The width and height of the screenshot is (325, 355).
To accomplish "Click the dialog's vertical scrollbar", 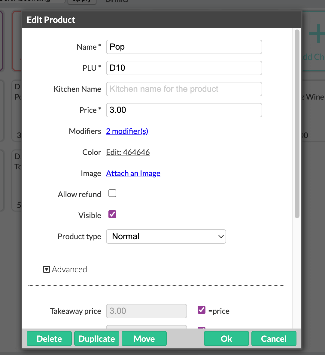I will [x=297, y=124].
